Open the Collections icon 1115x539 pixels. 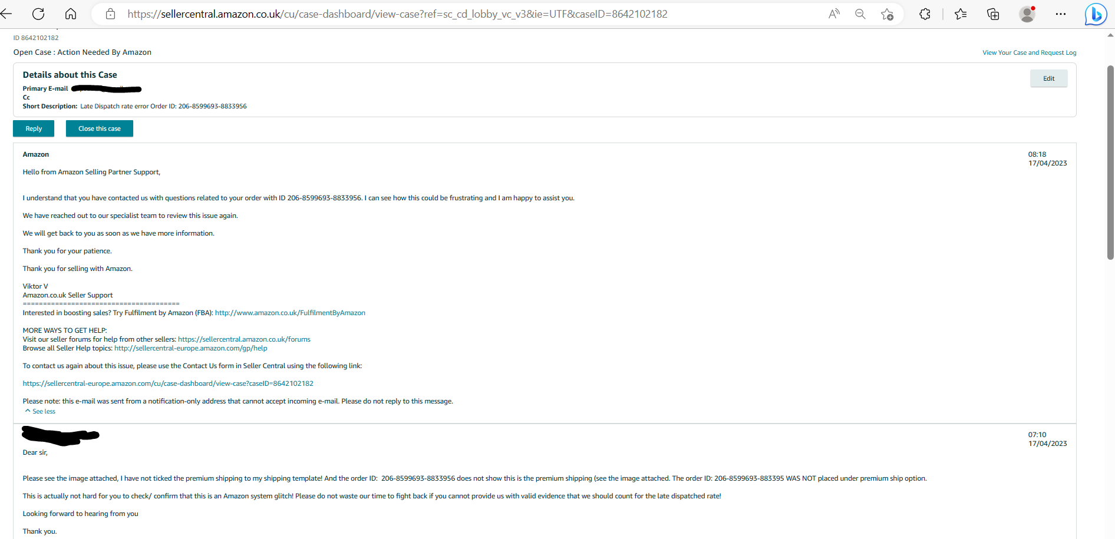[993, 14]
